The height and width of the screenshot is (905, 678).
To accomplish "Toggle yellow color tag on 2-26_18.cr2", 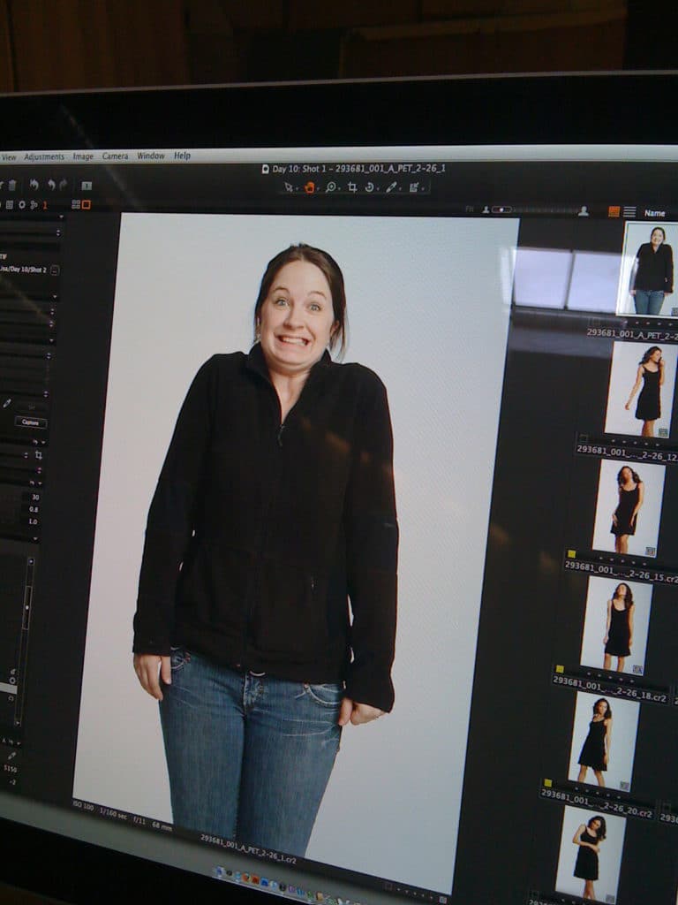I will pyautogui.click(x=559, y=669).
